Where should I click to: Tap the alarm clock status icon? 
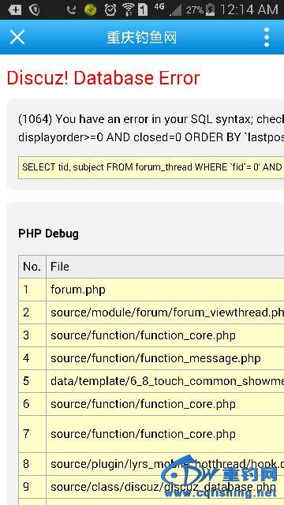[x=110, y=9]
